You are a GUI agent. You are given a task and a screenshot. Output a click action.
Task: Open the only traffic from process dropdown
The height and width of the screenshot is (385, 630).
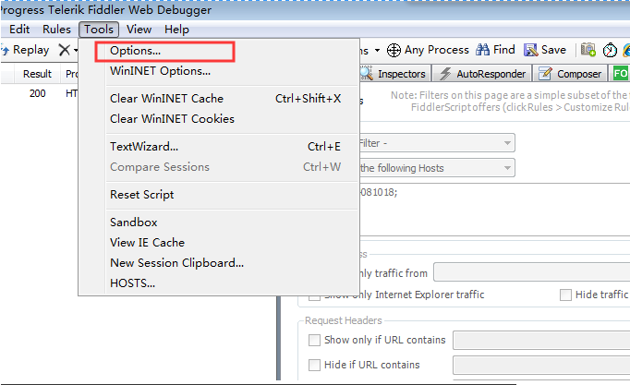(531, 273)
